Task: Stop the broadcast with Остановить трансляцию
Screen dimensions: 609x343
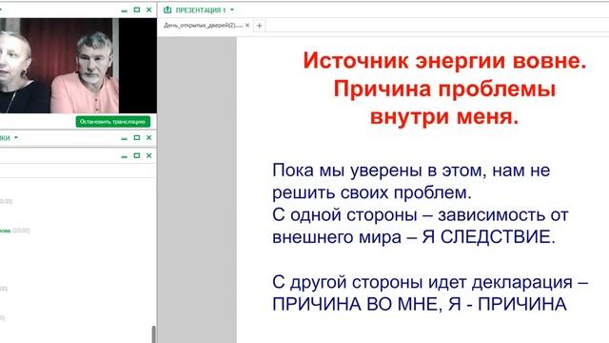Action: pyautogui.click(x=112, y=122)
